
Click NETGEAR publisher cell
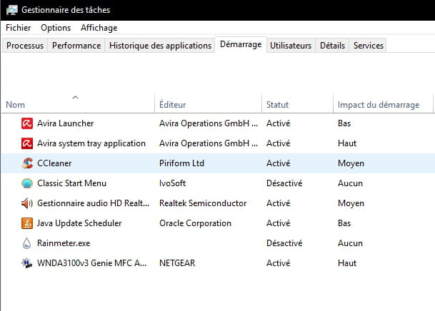(x=177, y=263)
